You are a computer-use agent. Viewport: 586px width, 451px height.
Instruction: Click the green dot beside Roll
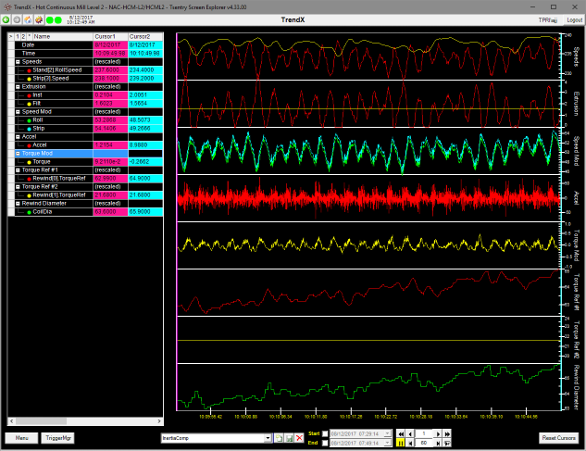pyautogui.click(x=29, y=120)
